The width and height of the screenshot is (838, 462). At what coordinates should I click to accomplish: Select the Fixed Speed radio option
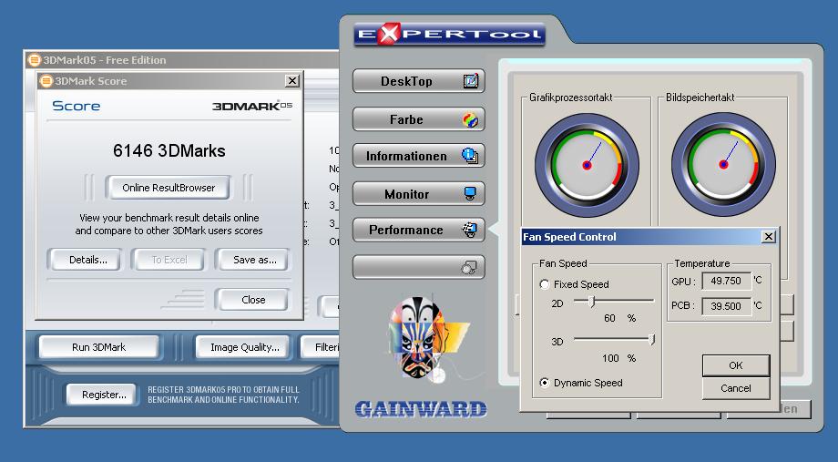click(x=545, y=284)
